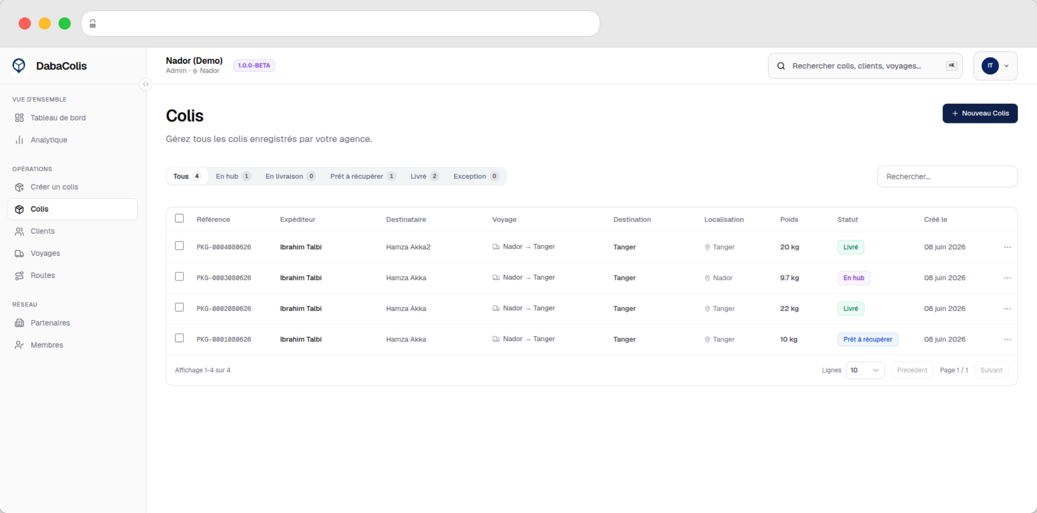1037x513 pixels.
Task: Click the Suivant pagination button
Action: [991, 370]
